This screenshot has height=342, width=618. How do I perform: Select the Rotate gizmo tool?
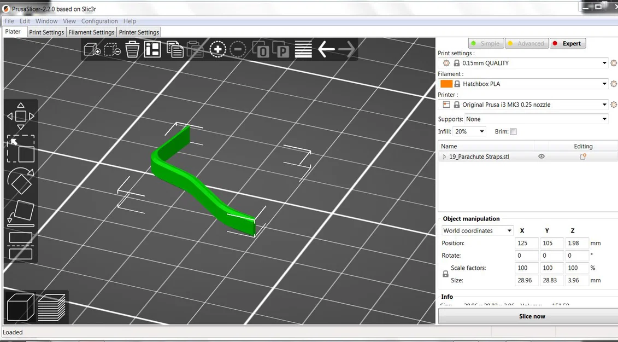[21, 181]
